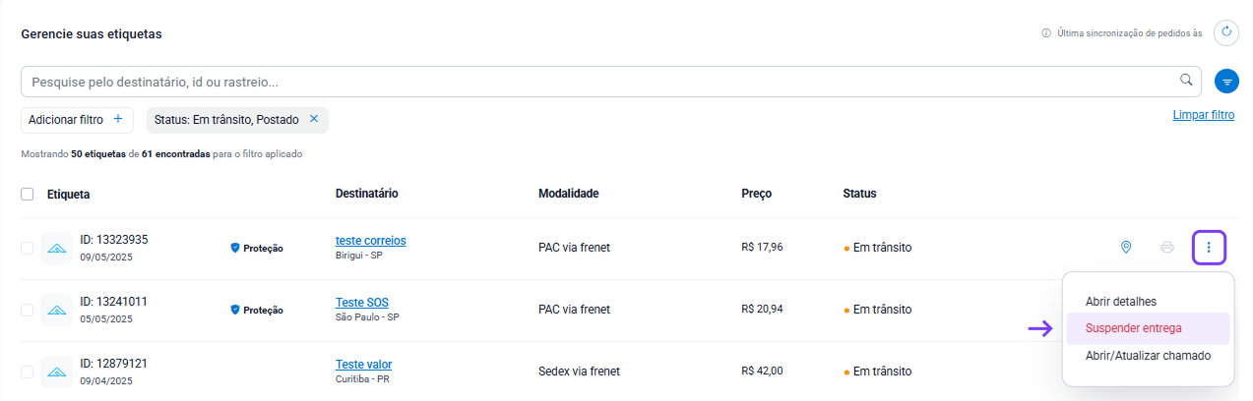Viewport: 1253px width, 401px height.
Task: Click tracking location pin for ID 13323935
Action: 1126,248
